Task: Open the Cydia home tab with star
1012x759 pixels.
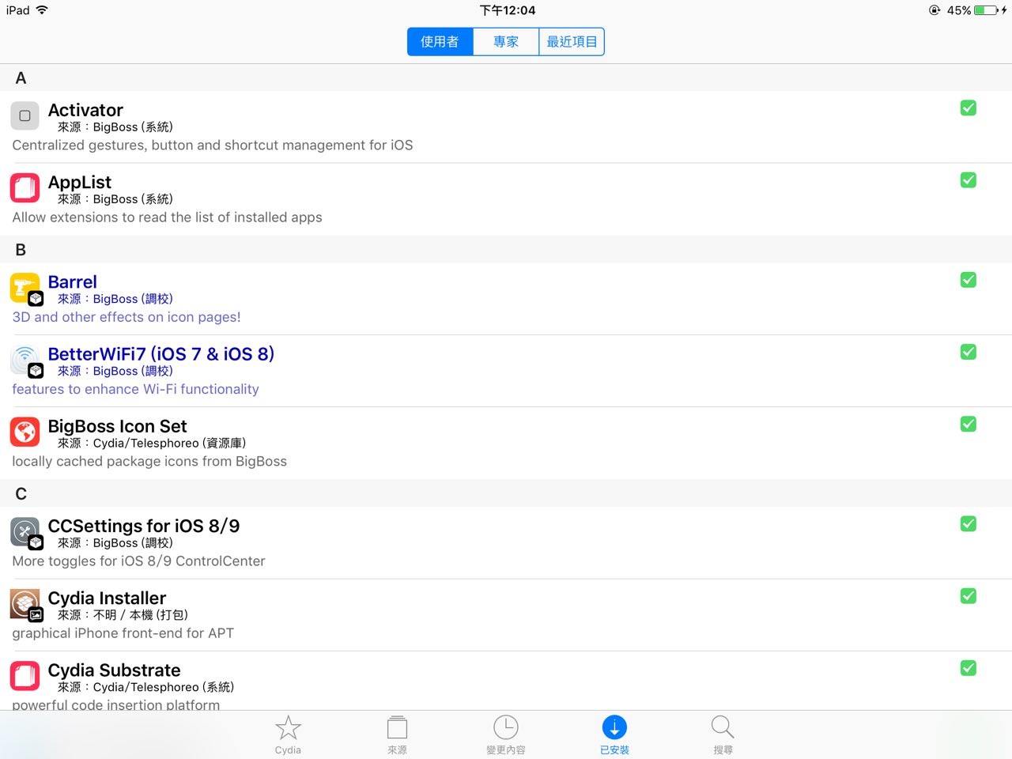Action: coord(288,734)
